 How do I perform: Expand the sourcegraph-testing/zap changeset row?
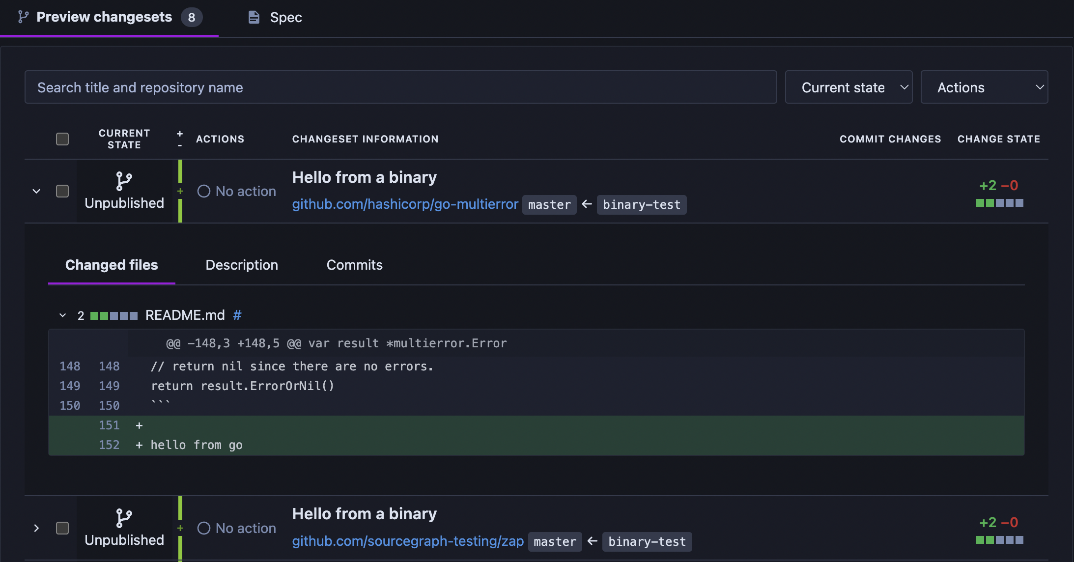(x=36, y=528)
